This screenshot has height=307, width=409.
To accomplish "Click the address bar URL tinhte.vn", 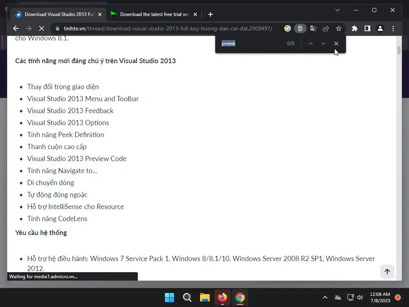I will click(168, 28).
